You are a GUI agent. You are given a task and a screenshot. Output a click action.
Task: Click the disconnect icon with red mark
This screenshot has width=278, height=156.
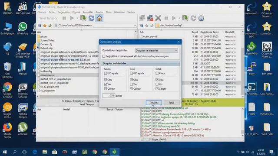[150, 18]
